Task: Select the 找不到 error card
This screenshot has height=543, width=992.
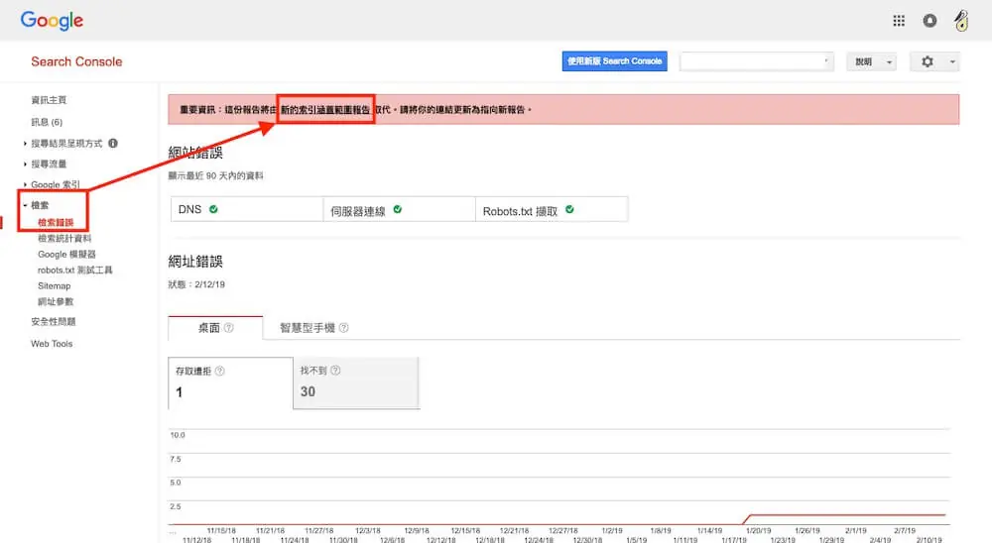Action: [356, 383]
